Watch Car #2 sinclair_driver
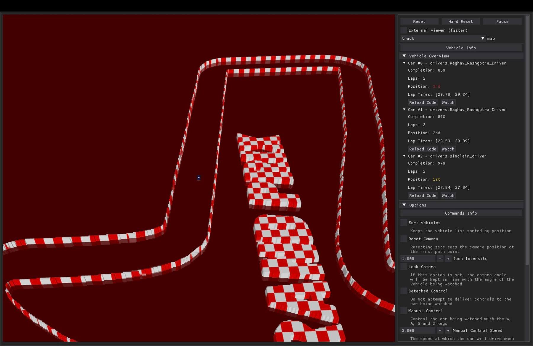 tap(448, 195)
